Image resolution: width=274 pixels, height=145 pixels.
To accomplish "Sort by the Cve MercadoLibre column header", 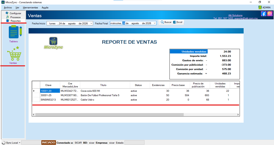I will coord(70,85).
